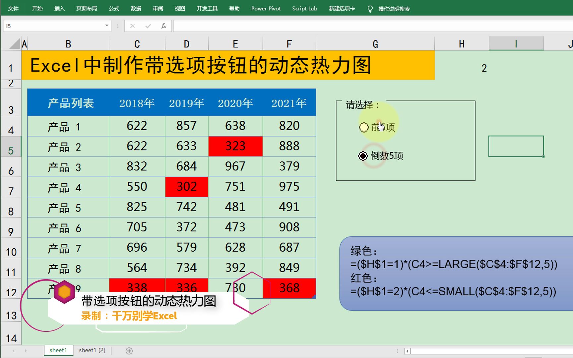
Task: Open the 帮助 ribbon tab
Action: 234,9
